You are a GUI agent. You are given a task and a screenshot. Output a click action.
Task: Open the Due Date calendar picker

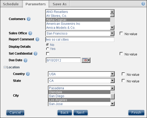click(x=86, y=60)
